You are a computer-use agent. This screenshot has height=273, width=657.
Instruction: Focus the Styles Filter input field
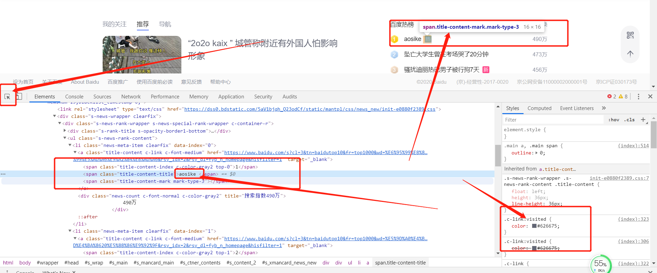(x=553, y=120)
